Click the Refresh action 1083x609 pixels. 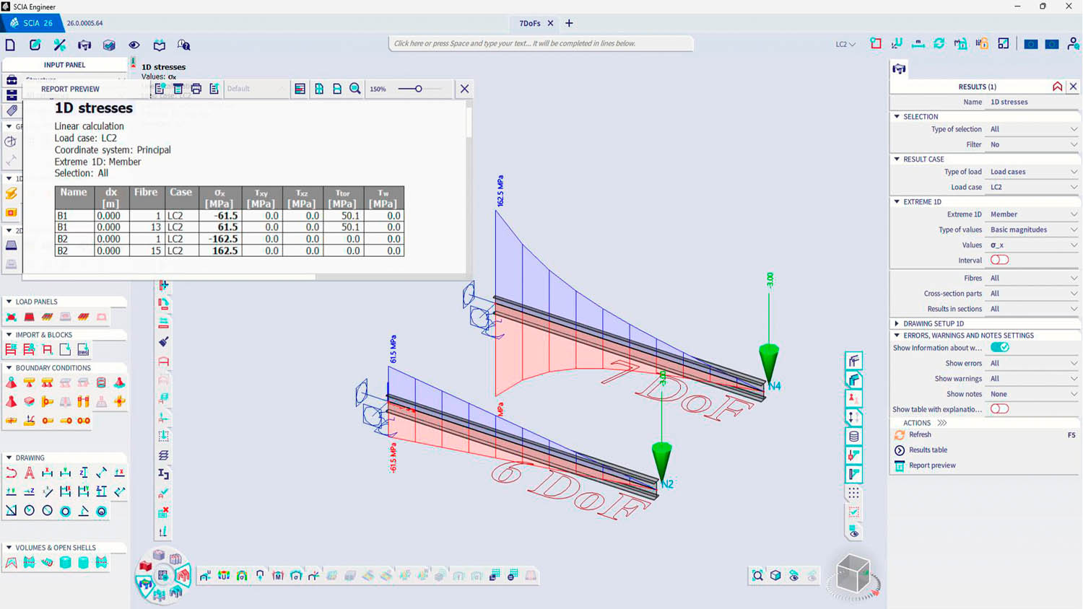tap(920, 435)
